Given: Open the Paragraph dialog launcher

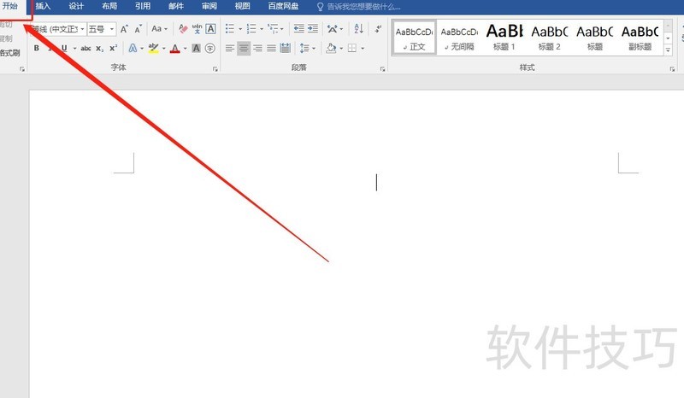Looking at the screenshot, I should pyautogui.click(x=382, y=69).
